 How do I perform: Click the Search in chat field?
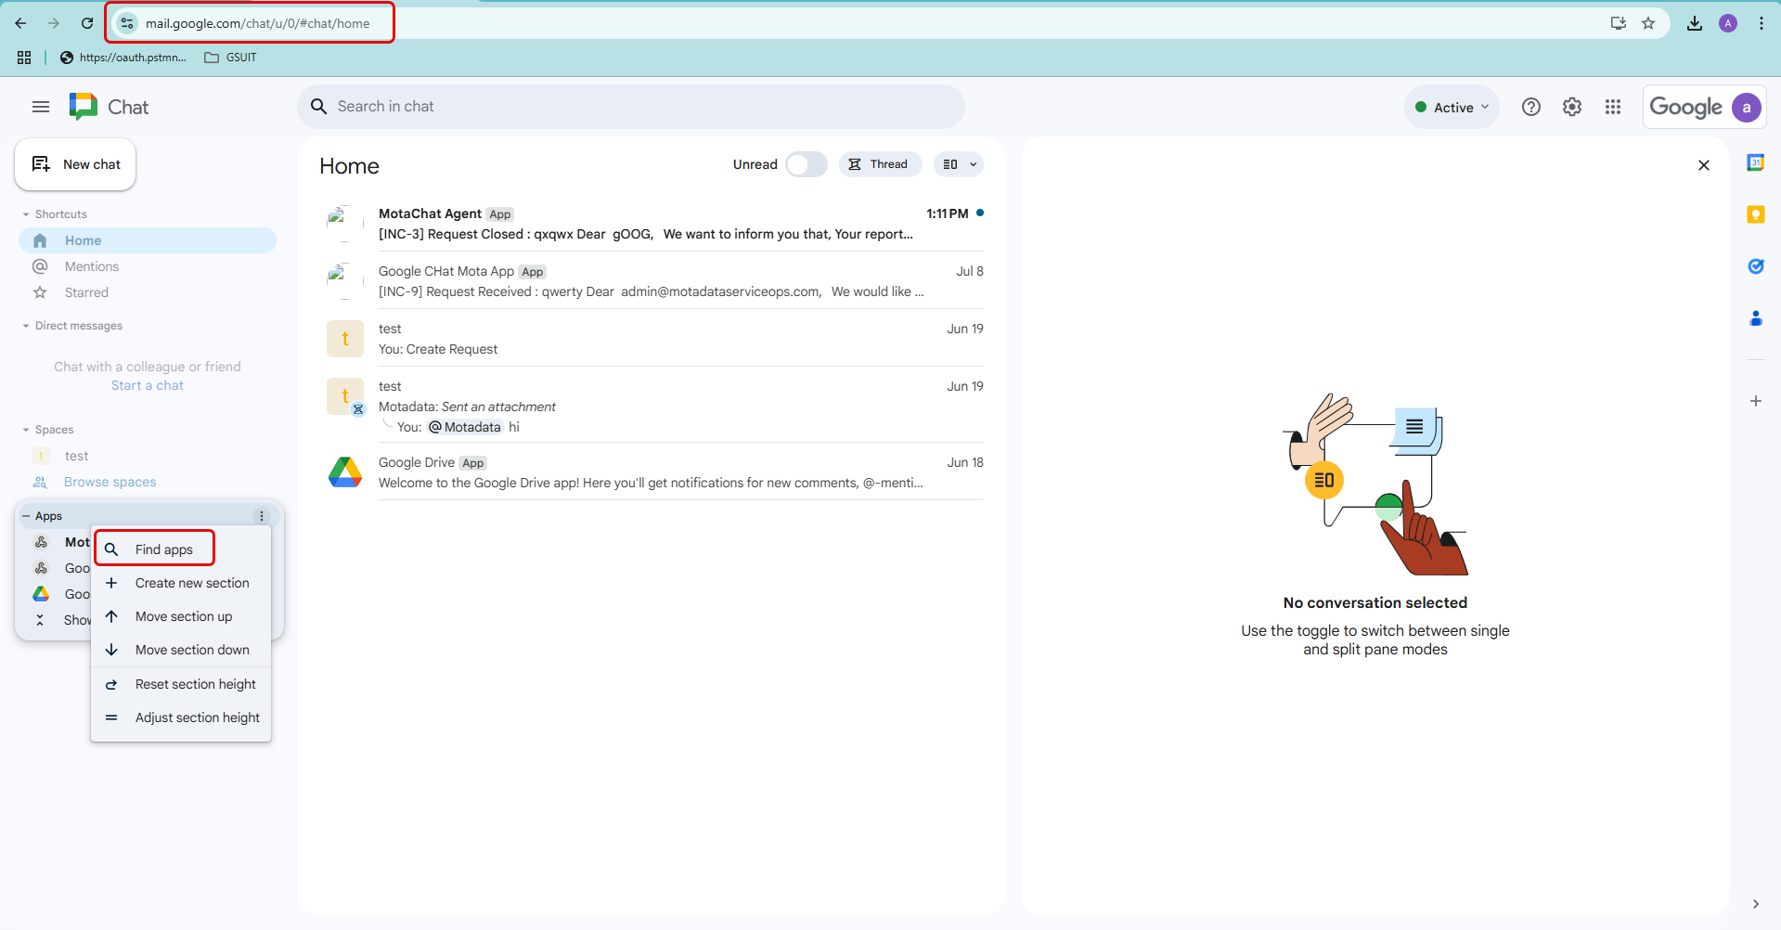631,106
